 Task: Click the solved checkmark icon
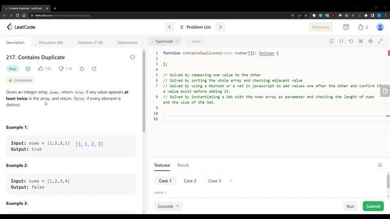28,69
